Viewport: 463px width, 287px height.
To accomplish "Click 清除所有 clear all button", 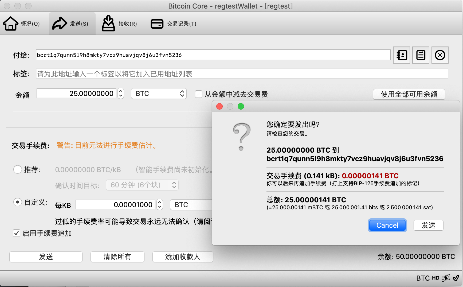I will coord(117,257).
